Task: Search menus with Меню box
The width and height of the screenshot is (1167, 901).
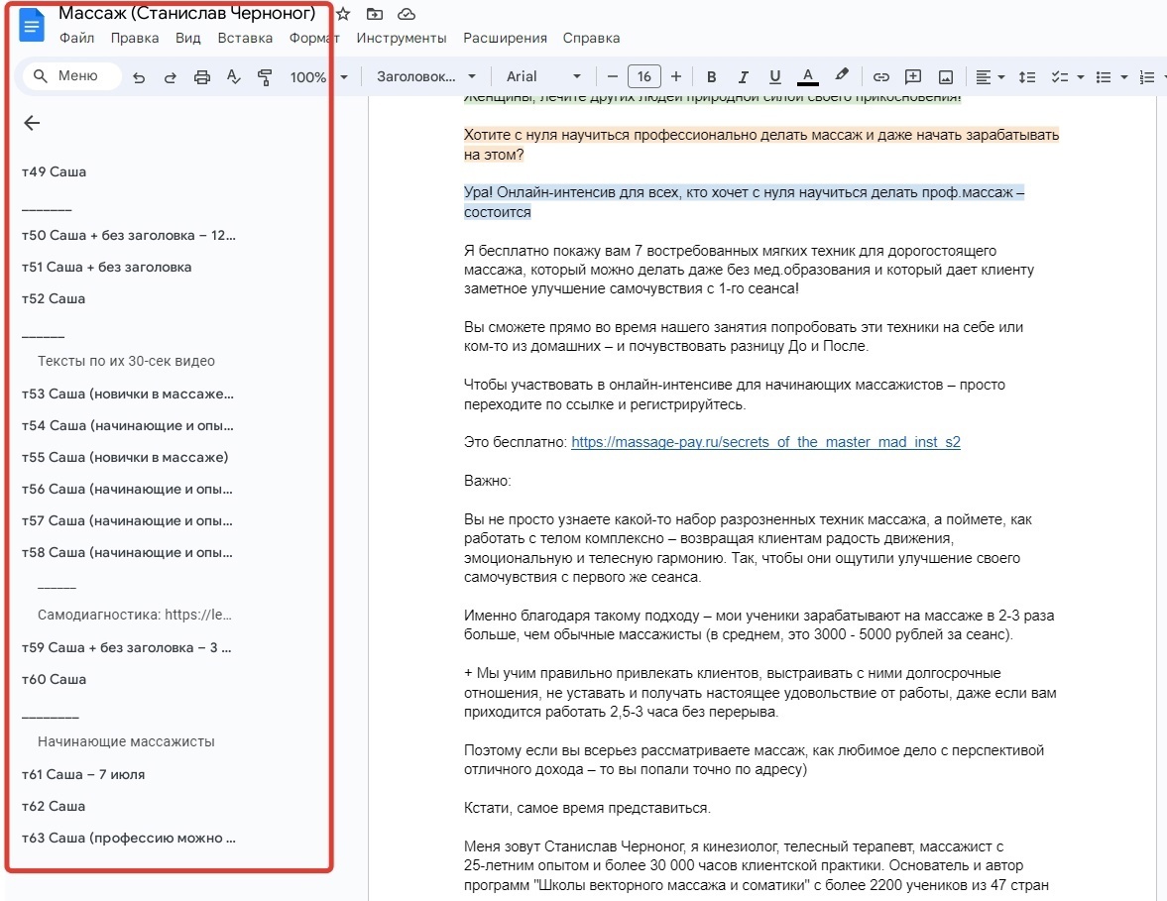Action: 72,76
